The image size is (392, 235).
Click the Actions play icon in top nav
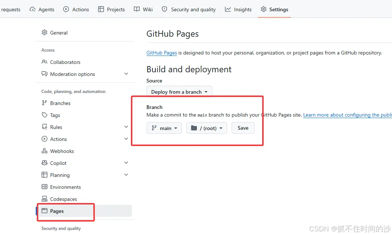click(x=66, y=9)
